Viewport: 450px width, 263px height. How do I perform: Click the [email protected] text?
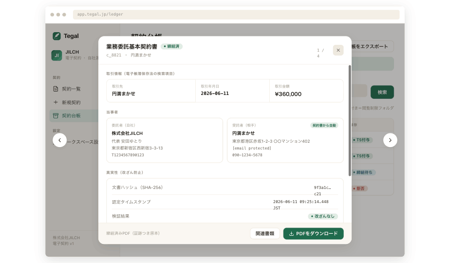coord(252,148)
